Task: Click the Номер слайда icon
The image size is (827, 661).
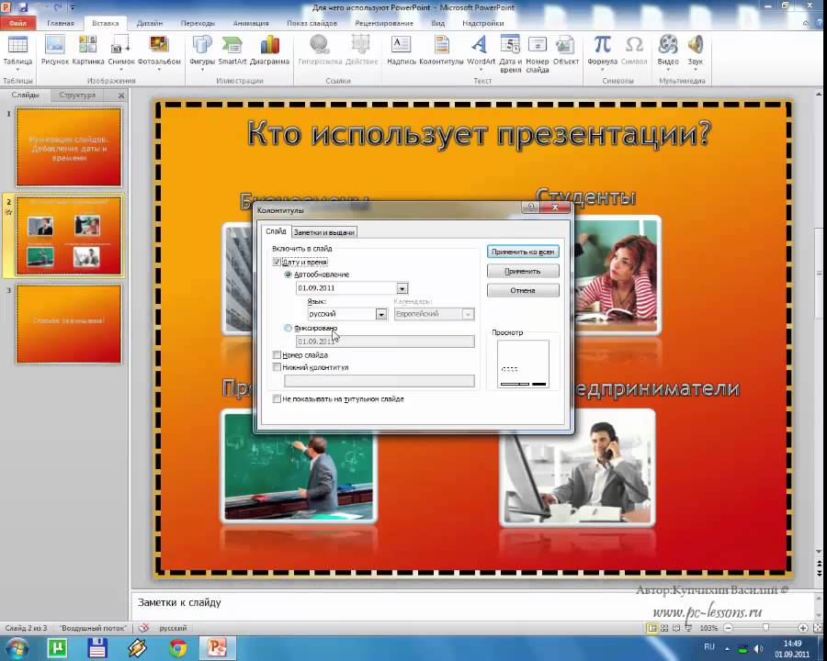Action: pyautogui.click(x=538, y=45)
